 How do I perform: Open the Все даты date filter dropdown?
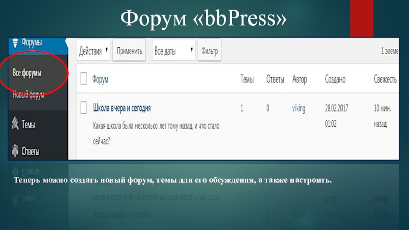(174, 50)
